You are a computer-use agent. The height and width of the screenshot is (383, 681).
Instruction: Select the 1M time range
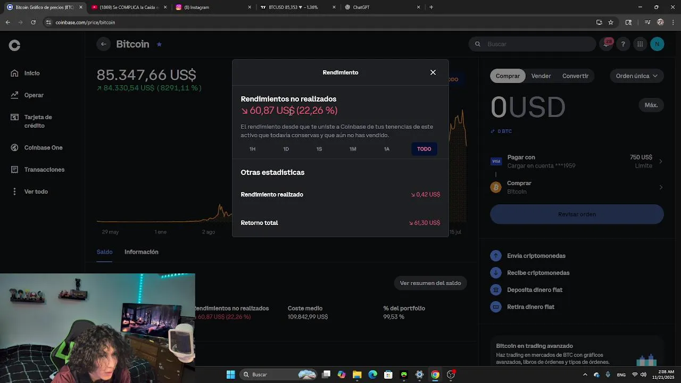point(353,149)
